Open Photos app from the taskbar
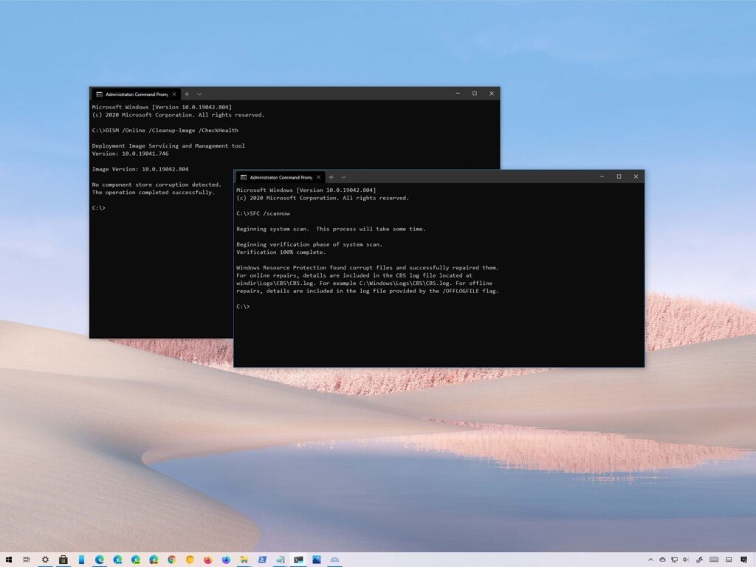756x567 pixels. click(316, 560)
